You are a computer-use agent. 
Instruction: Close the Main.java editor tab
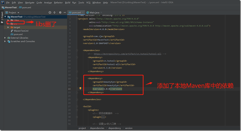pos(101,12)
